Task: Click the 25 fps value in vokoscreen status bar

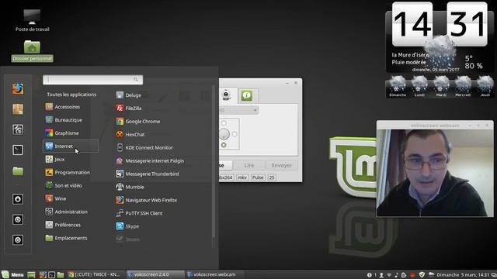Action: (272, 177)
